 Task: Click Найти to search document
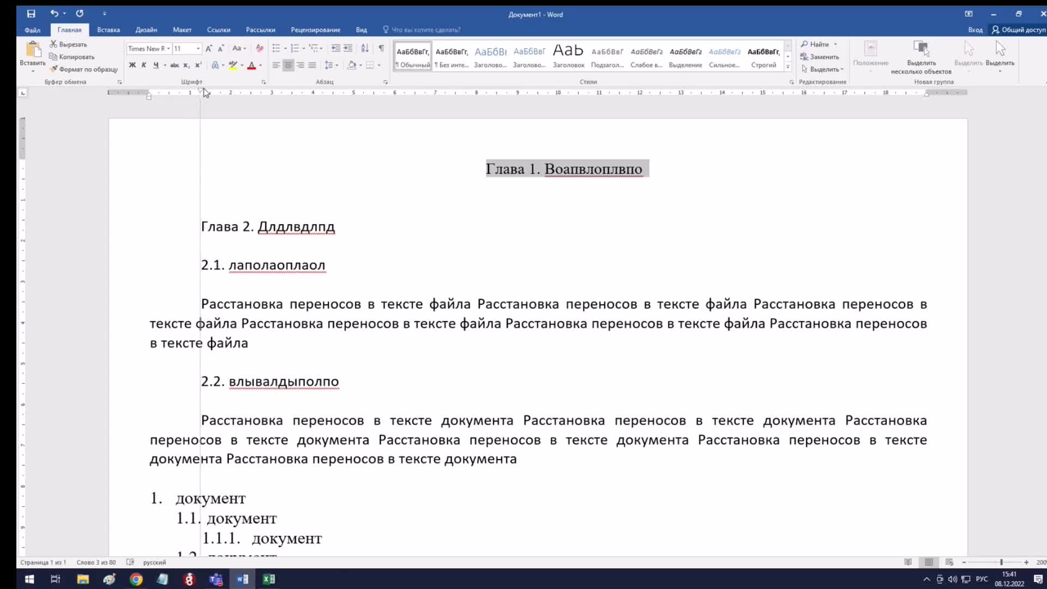pos(815,44)
